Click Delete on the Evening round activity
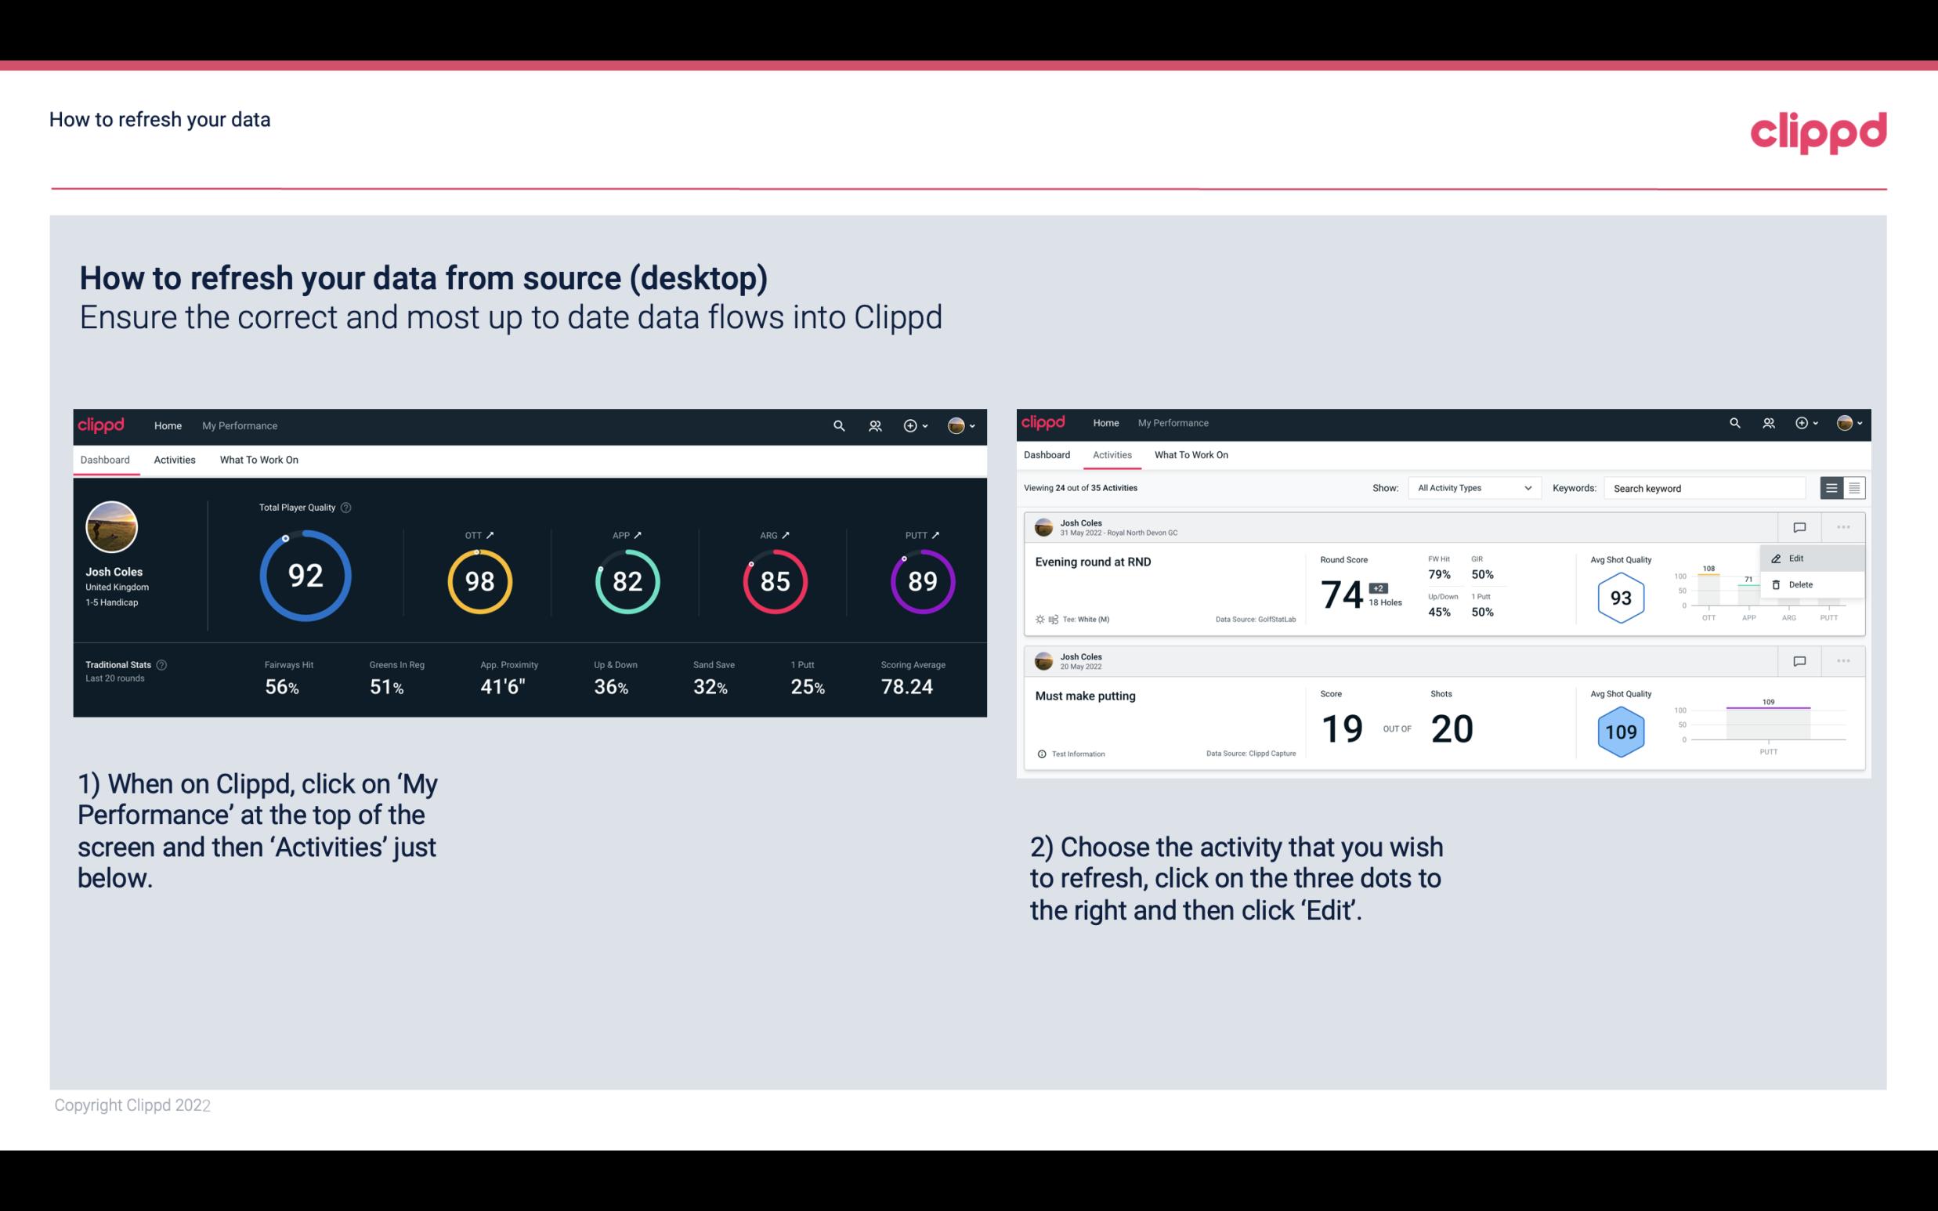 (x=1800, y=584)
